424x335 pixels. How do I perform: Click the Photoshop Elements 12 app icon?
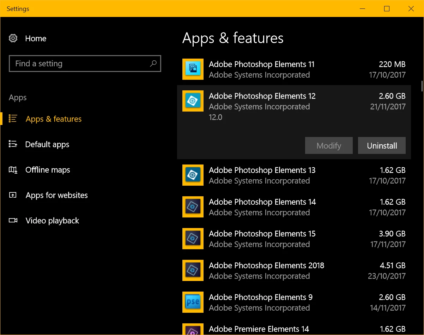tap(193, 101)
